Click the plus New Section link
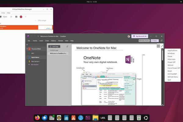Image resolution: width=183 pixels, height=122 pixels. click(34, 65)
